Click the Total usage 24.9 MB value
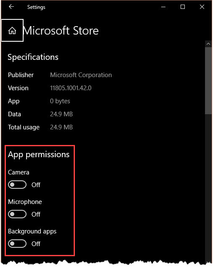Viewport: 213px width, 268px height. tap(61, 127)
